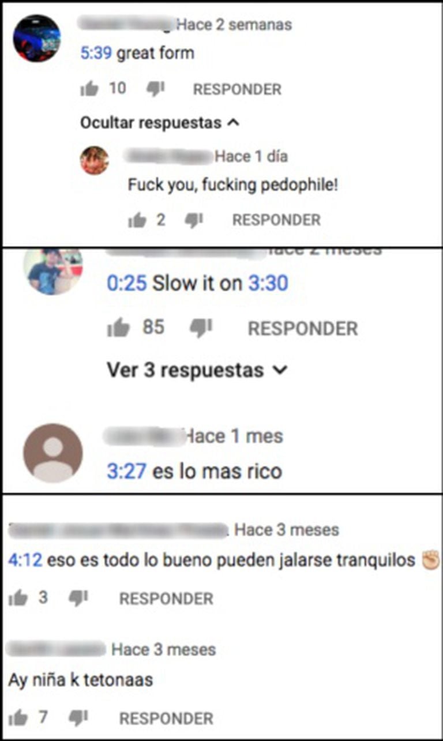Expand Ver 3 respuestas
443x741 pixels.
point(197,370)
